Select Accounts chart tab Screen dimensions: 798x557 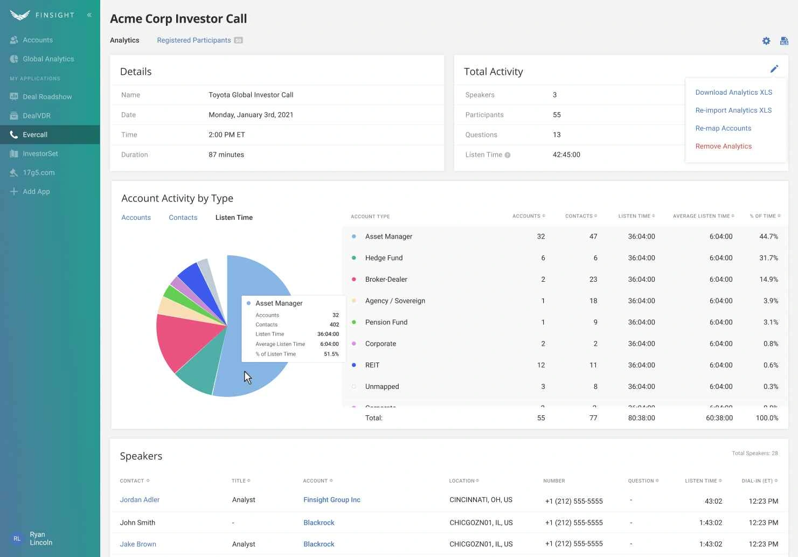click(136, 218)
